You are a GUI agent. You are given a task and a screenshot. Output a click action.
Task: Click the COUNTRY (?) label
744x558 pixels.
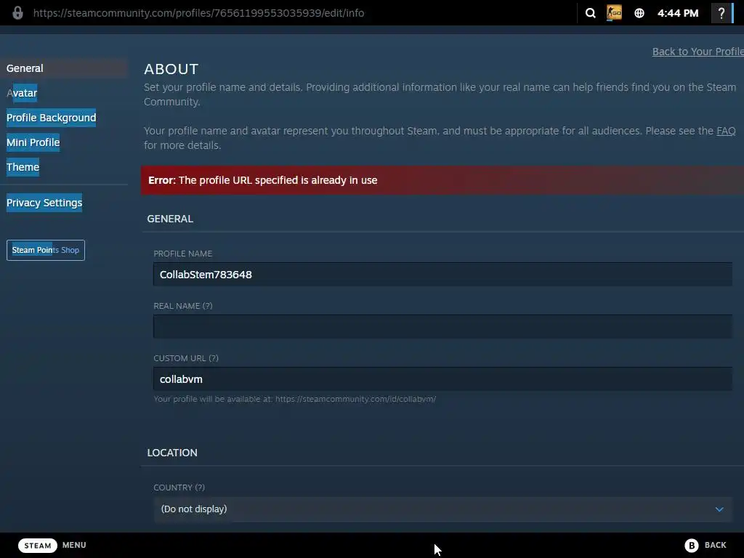179,488
